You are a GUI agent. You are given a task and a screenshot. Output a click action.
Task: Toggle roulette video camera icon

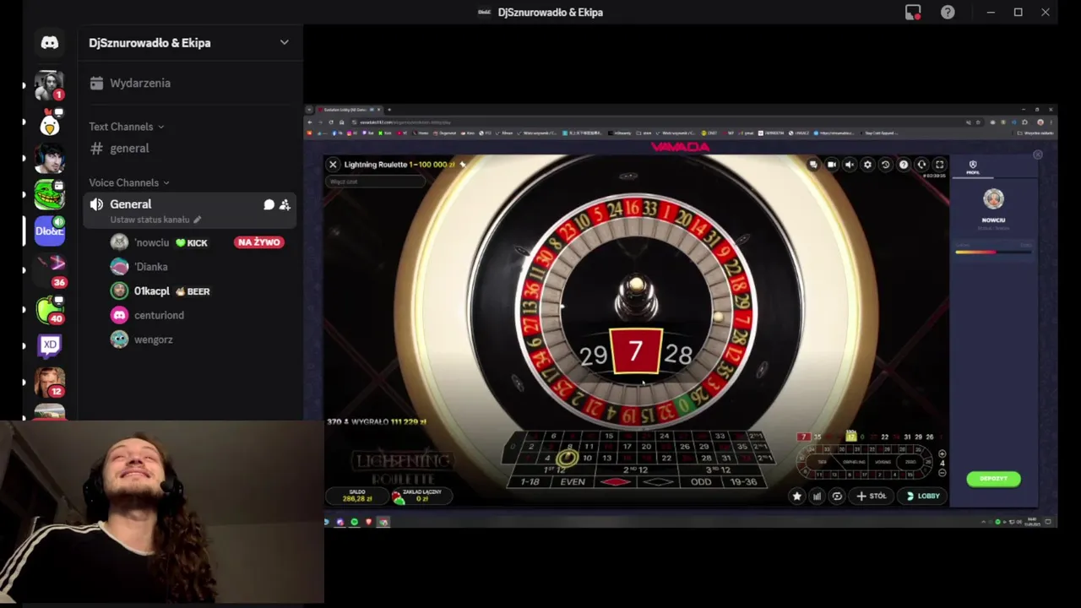[x=832, y=165]
